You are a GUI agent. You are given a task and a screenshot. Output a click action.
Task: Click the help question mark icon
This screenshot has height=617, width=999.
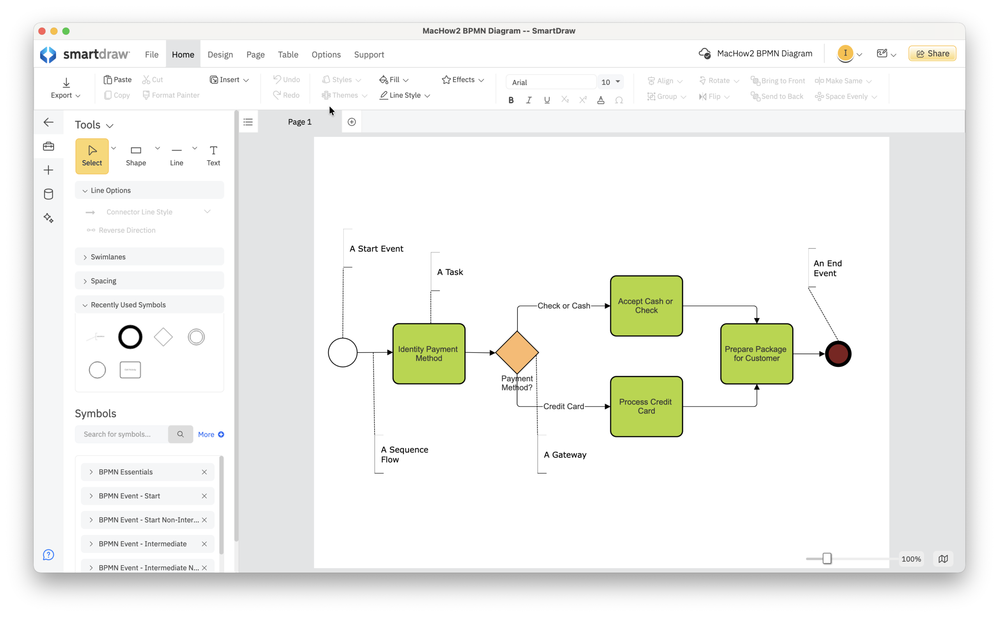click(x=48, y=555)
